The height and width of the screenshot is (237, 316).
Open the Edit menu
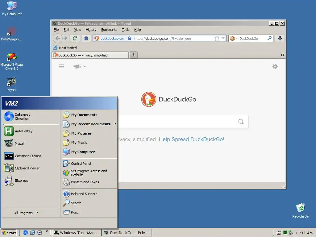[66, 30]
